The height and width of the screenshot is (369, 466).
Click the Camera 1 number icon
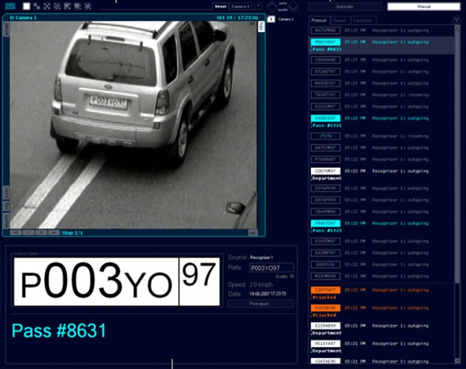[x=271, y=20]
